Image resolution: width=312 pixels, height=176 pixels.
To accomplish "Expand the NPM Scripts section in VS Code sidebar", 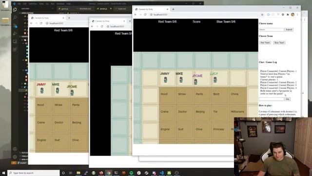I will (24, 159).
